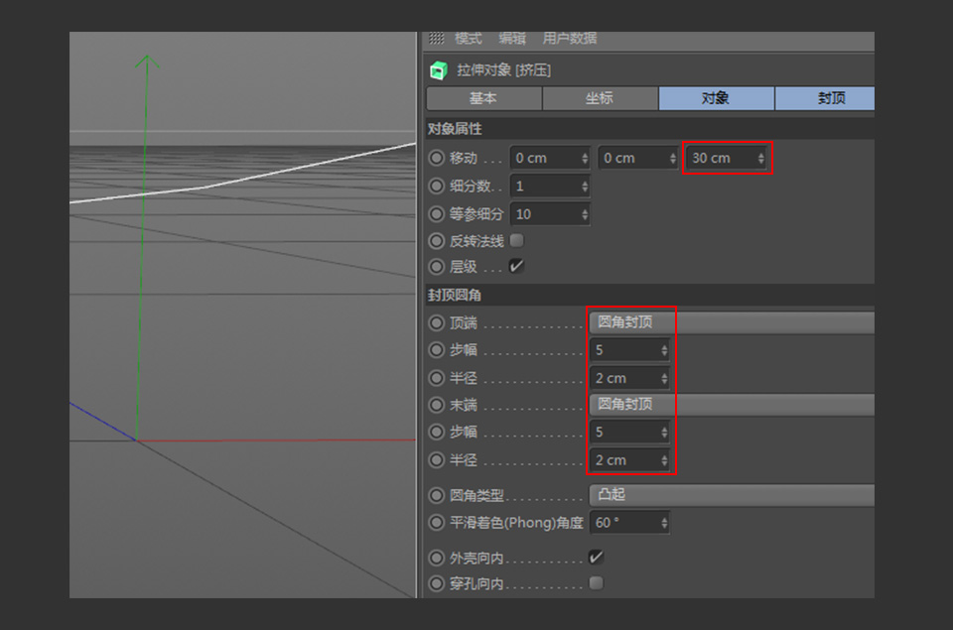Viewport: 953px width, 630px height.
Task: Click the 等参细分 value field showing 10
Action: click(549, 214)
